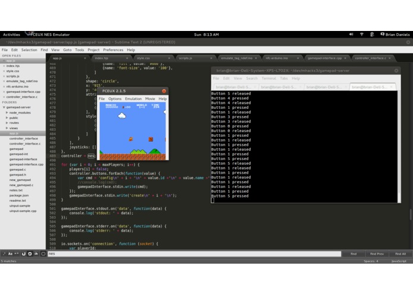Expand the public folder
Viewport: 413px width, 294px height.
click(x=7, y=118)
